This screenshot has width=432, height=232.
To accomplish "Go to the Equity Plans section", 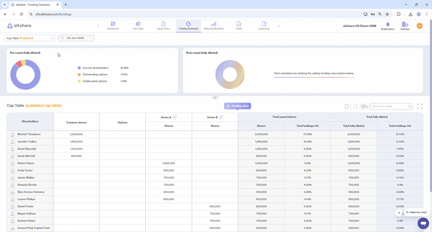I will pyautogui.click(x=163, y=25).
